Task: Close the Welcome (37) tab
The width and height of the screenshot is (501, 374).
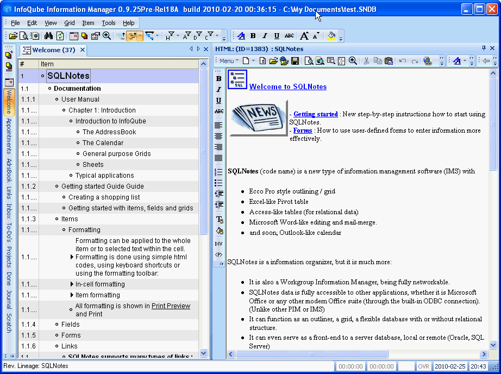Action: click(83, 50)
